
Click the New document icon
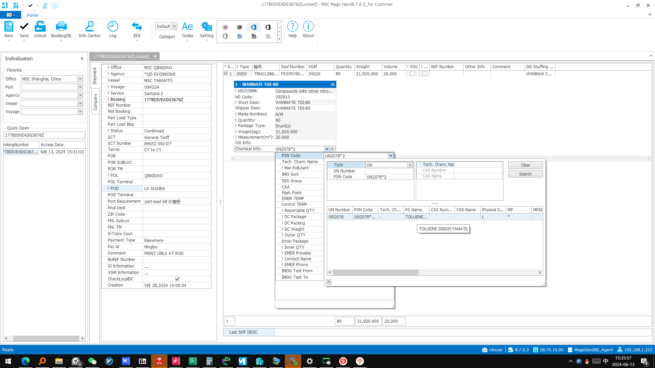point(9,27)
